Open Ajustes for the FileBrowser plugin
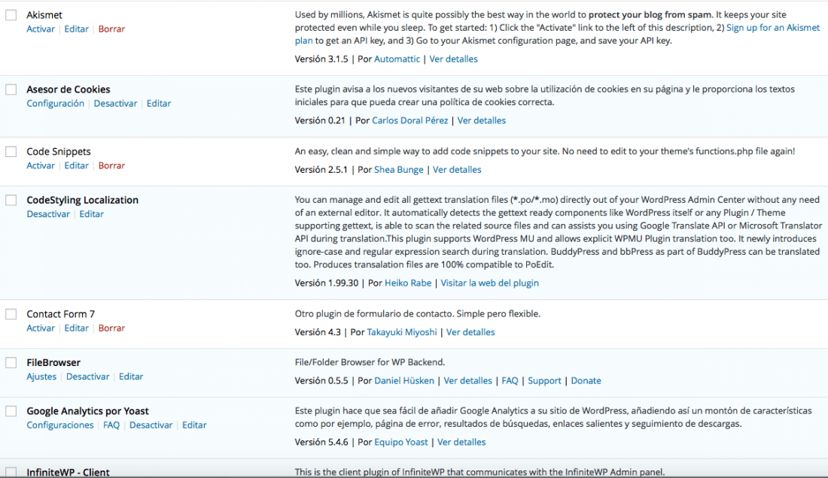 (41, 377)
